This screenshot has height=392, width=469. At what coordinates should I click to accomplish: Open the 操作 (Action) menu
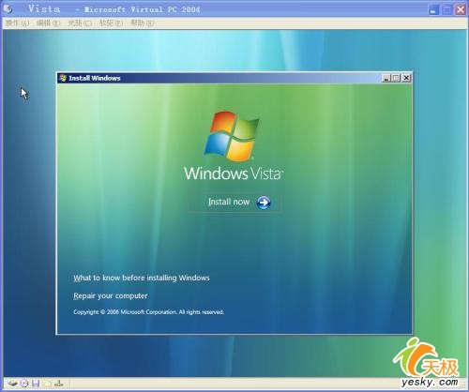coord(17,23)
